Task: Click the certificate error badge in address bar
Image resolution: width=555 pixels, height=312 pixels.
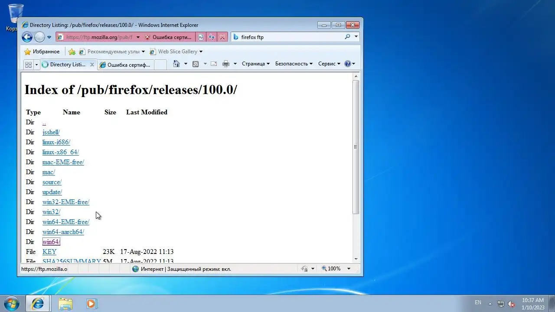Action: [x=168, y=37]
